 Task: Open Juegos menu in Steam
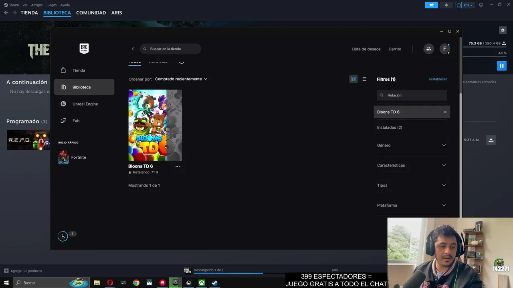pos(51,5)
